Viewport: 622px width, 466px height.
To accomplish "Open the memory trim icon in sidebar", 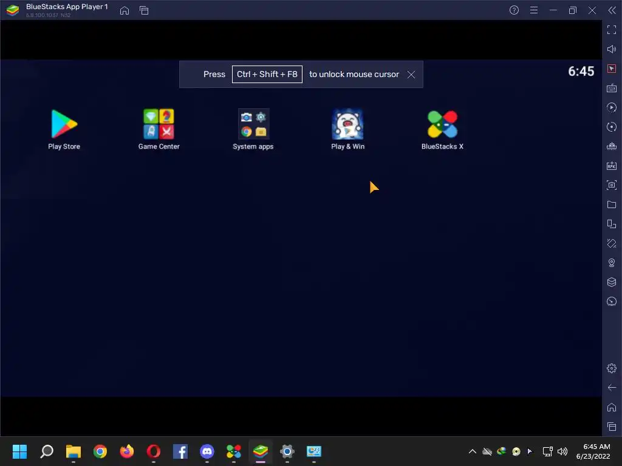I will [612, 146].
